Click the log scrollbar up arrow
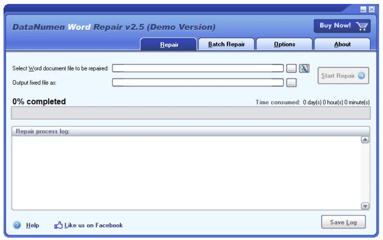Screen dimensions: 383x240 [x=365, y=140]
